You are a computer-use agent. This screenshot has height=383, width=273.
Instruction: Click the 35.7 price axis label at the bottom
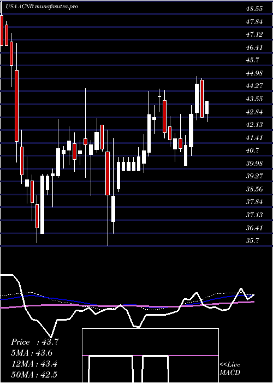[252, 241]
